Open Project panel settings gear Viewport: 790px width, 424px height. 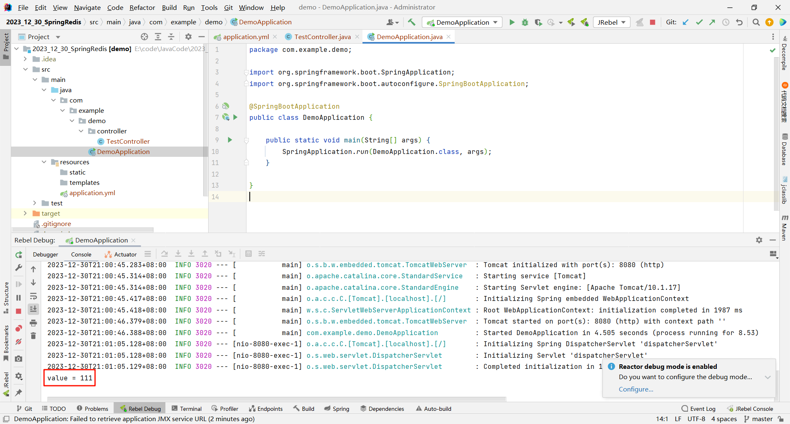188,37
